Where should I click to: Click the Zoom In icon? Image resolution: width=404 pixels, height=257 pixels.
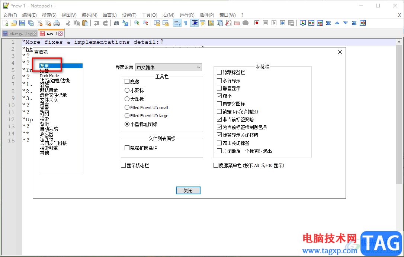(x=137, y=23)
